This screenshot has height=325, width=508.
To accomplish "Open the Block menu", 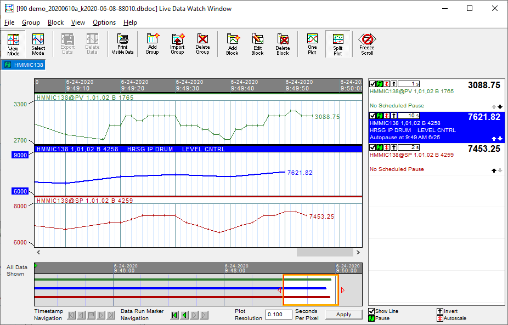I will pos(55,22).
